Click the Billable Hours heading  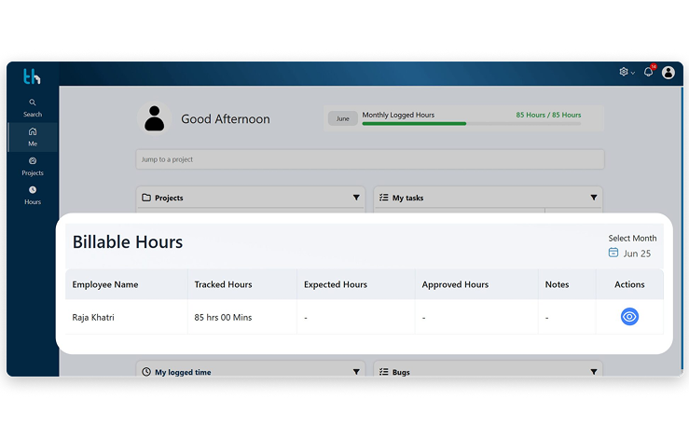click(128, 242)
